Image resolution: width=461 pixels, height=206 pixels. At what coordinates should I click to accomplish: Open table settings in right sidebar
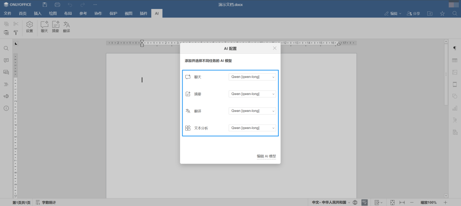(x=455, y=60)
